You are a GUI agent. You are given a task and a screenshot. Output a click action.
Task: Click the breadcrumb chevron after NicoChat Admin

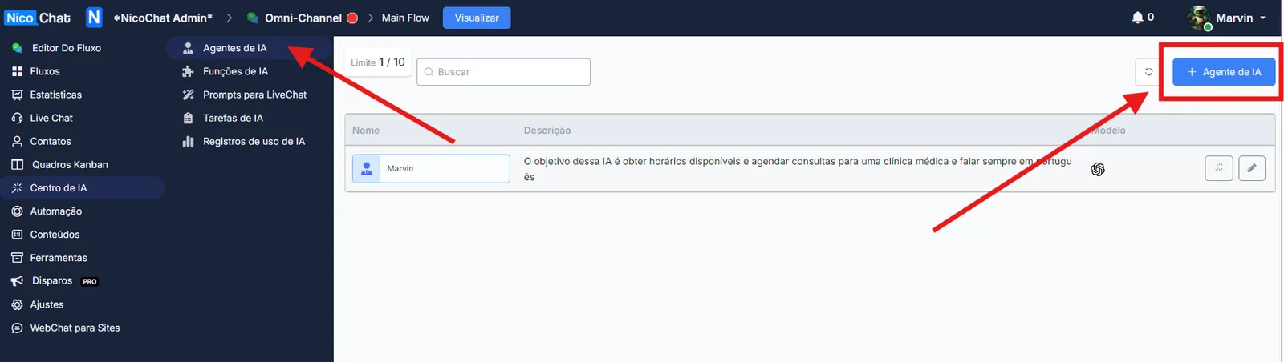(229, 18)
